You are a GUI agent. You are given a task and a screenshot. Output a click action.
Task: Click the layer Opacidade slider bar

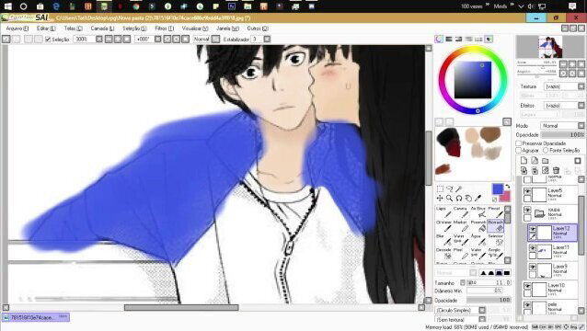pos(563,135)
